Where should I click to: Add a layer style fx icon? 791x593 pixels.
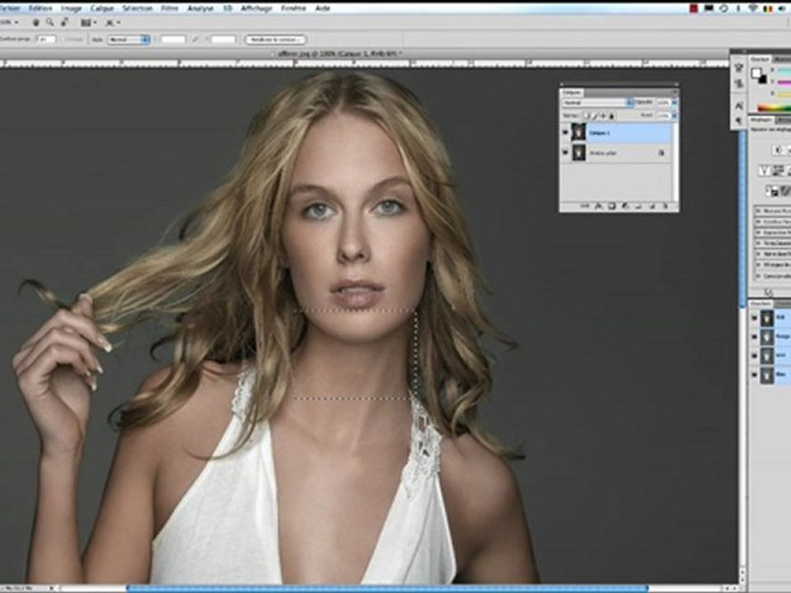click(598, 206)
